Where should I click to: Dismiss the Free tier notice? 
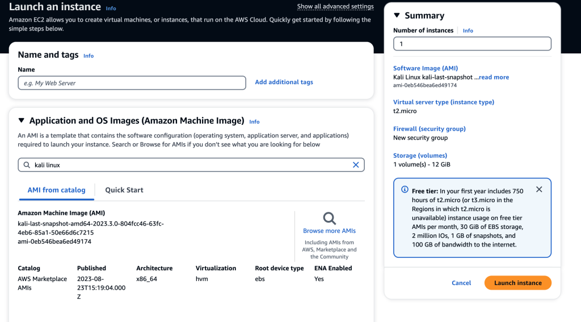click(x=539, y=190)
